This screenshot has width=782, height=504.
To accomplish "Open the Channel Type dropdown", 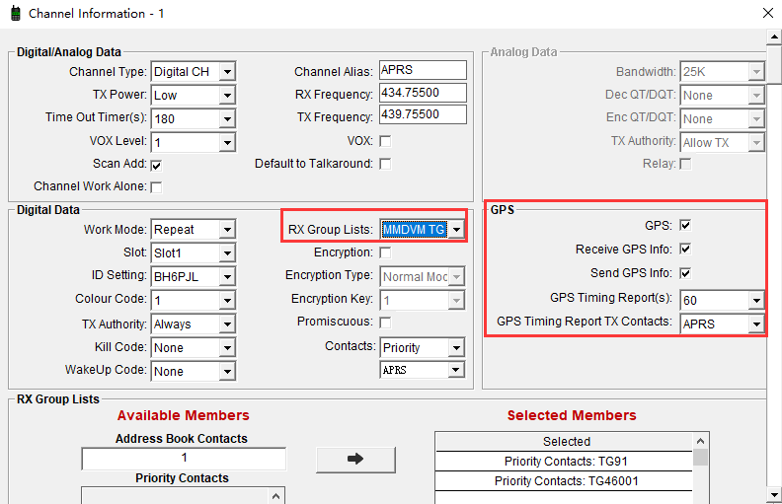I will coord(227,72).
